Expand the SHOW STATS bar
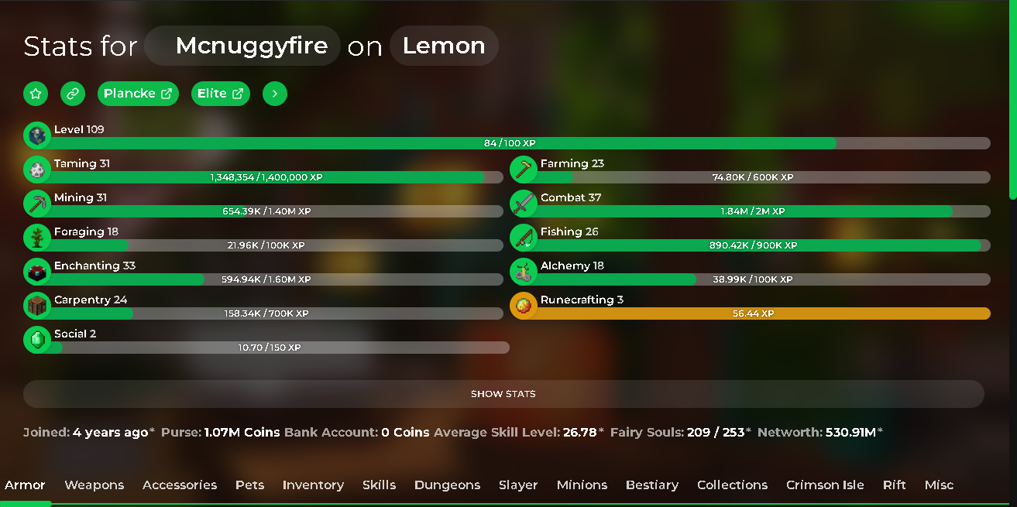The width and height of the screenshot is (1017, 507). click(503, 394)
